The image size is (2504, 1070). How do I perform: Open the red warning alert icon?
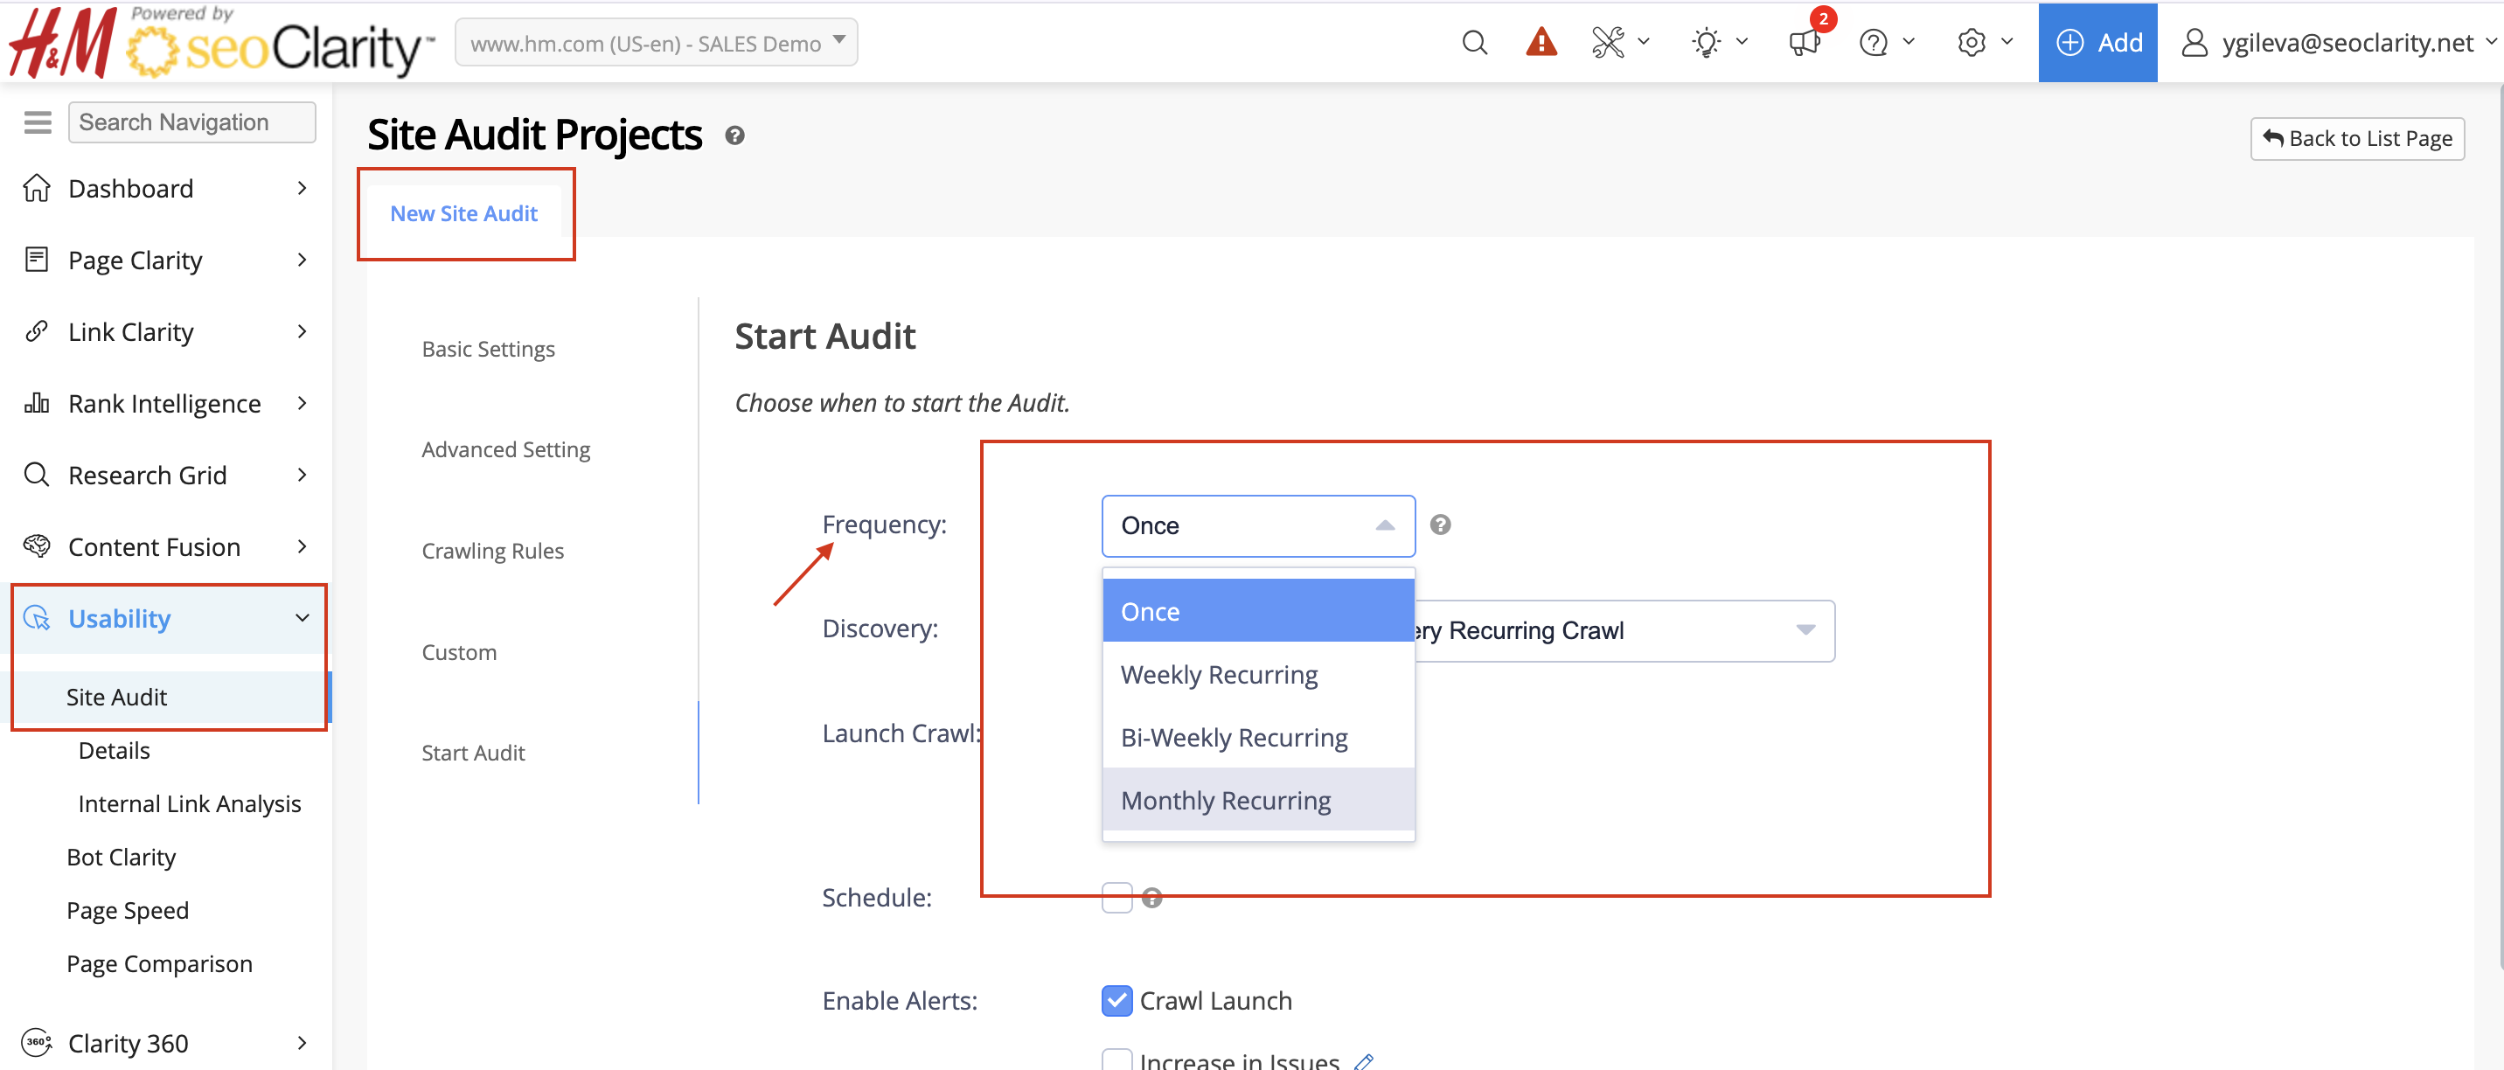[x=1541, y=43]
